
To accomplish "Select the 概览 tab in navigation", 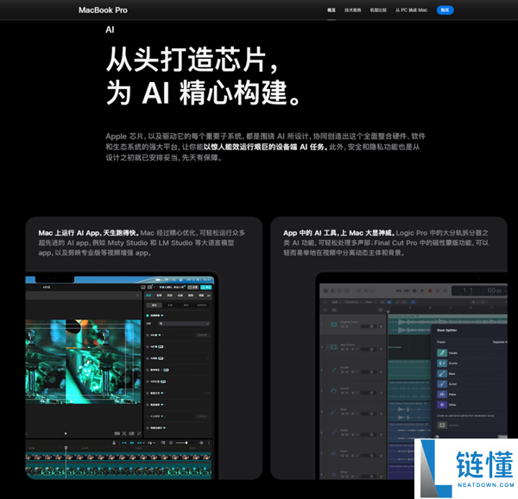I will click(x=332, y=10).
